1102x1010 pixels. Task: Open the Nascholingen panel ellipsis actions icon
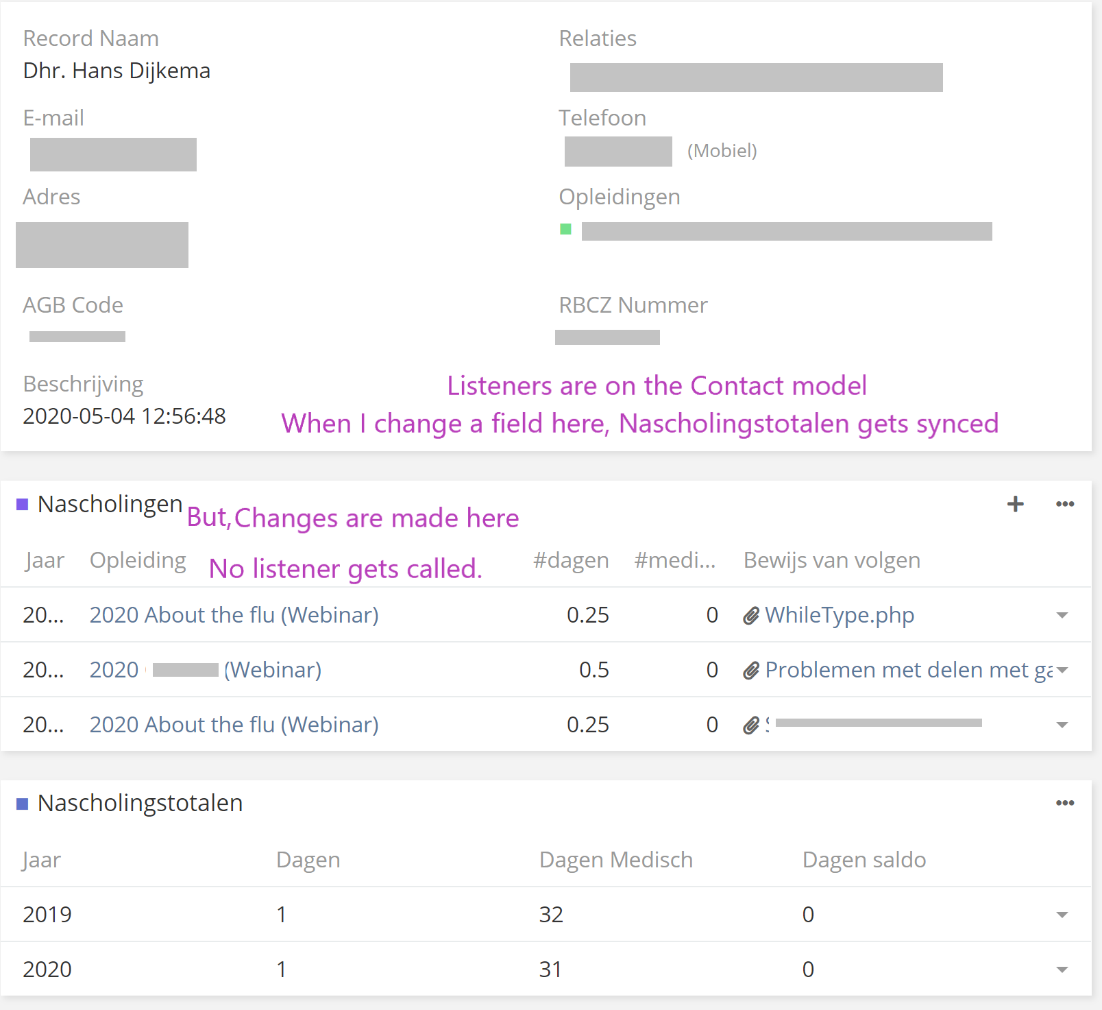1064,504
